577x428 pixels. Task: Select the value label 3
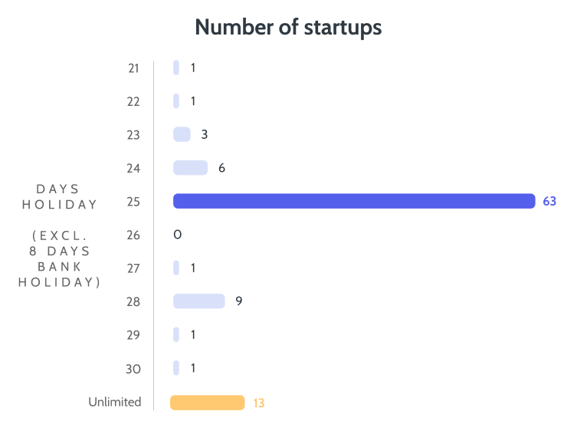[x=205, y=134]
